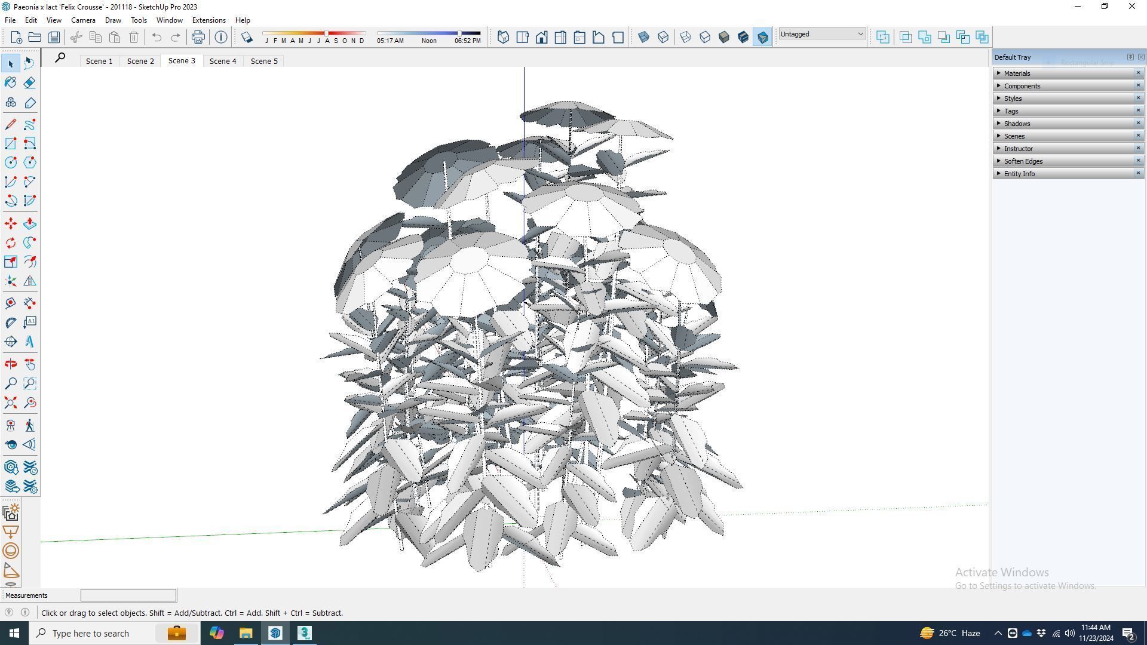Open File Explorer from taskbar
This screenshot has width=1147, height=645.
pyautogui.click(x=246, y=633)
